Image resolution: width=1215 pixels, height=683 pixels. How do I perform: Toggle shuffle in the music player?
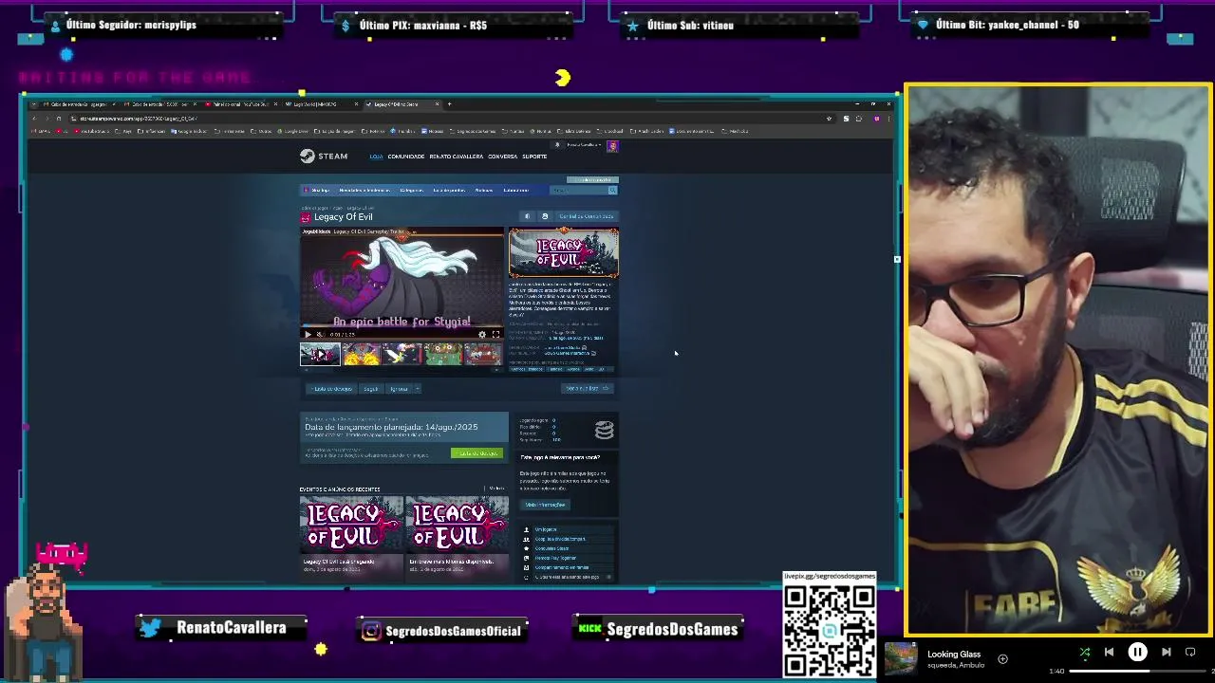[1085, 652]
